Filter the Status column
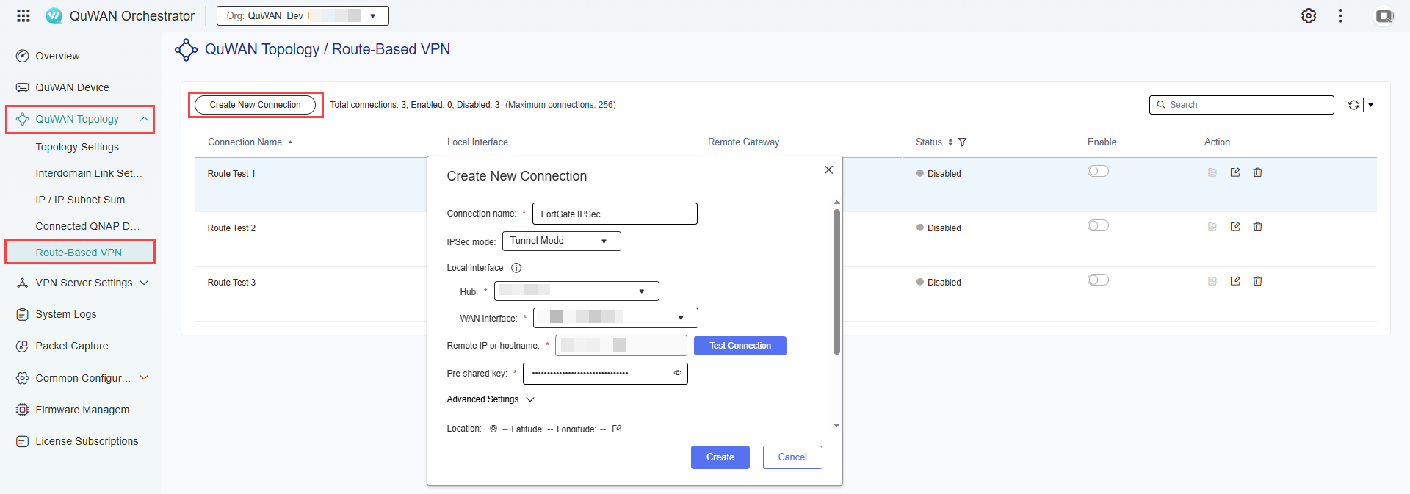The width and height of the screenshot is (1410, 494). [962, 142]
